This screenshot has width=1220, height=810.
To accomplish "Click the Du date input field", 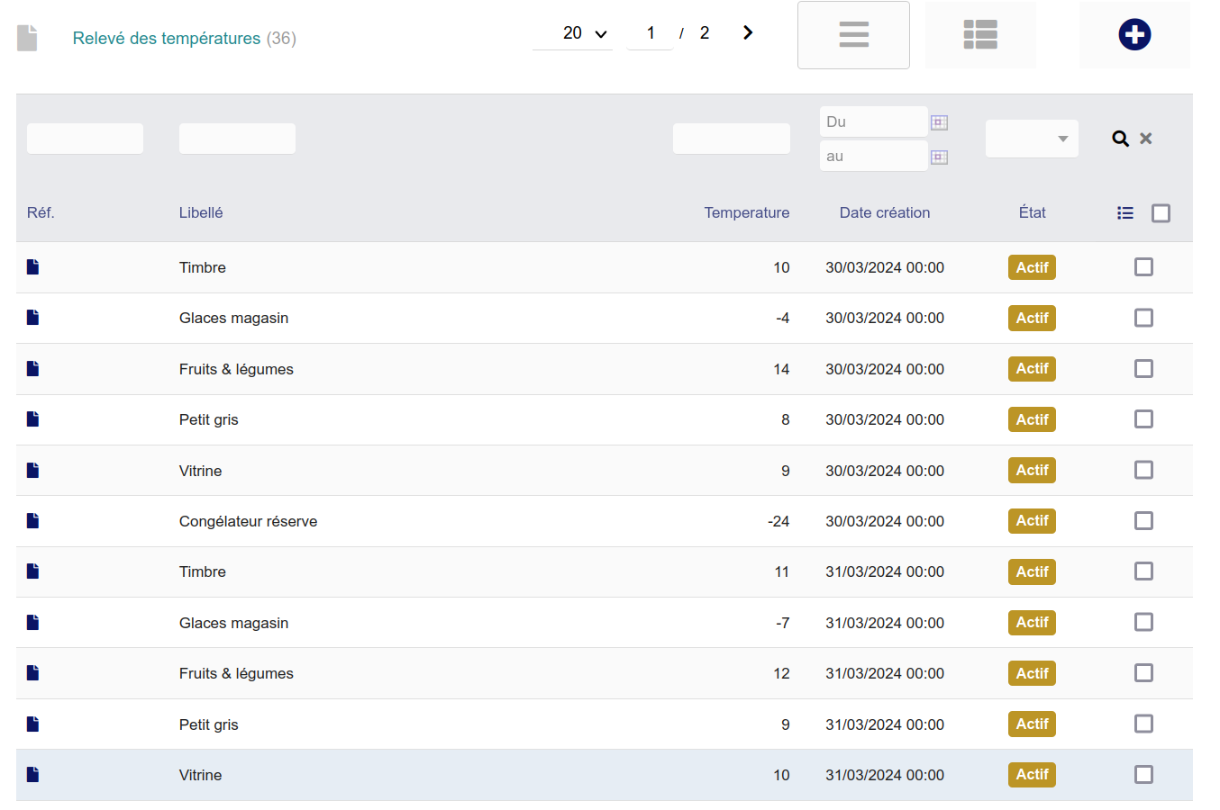I will tap(874, 121).
